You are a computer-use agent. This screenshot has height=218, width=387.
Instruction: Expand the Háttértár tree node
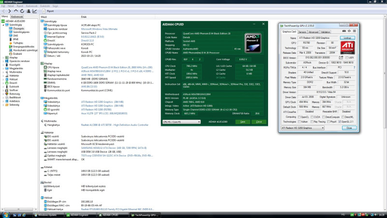click(x=3, y=76)
